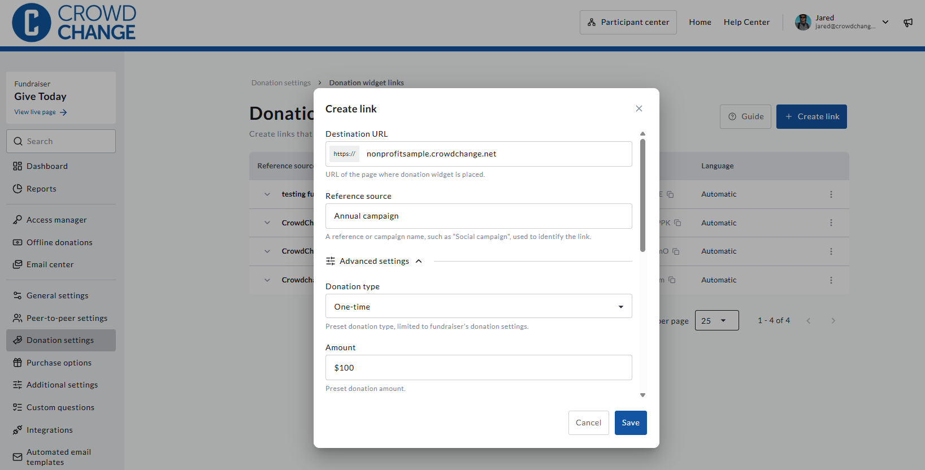The height and width of the screenshot is (470, 925).
Task: Click the CrowdChange logo
Action: tap(74, 23)
